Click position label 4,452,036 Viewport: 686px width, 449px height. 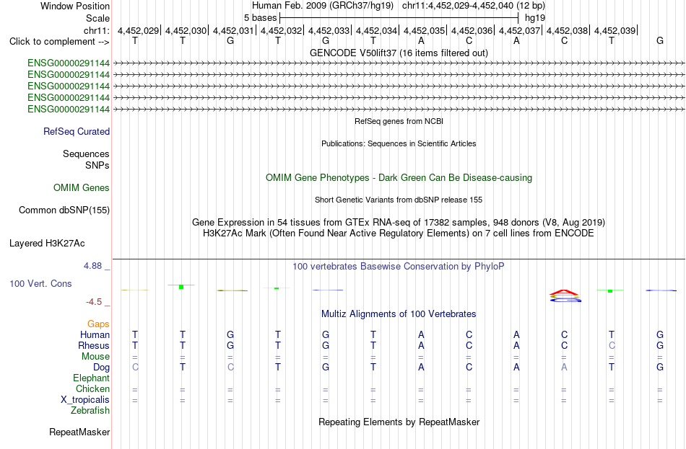(x=472, y=30)
